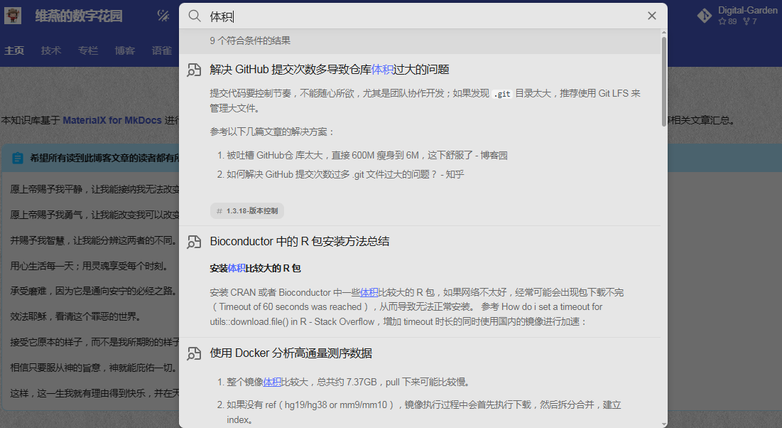Image resolution: width=782 pixels, height=428 pixels.
Task: Click document icon beside the GitHub result
Action: click(x=194, y=70)
